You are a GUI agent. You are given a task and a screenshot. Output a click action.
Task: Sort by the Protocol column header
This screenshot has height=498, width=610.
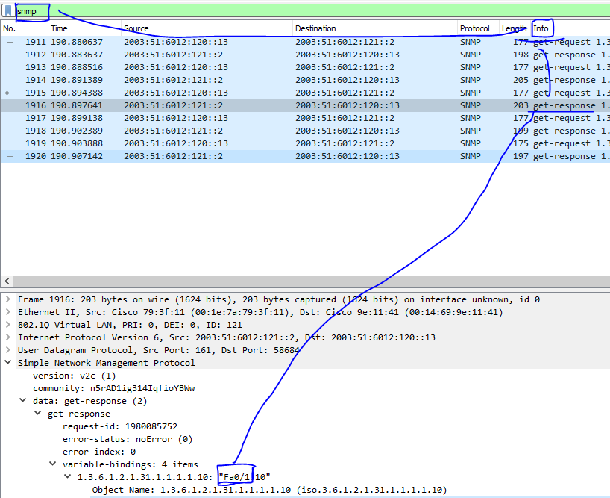pyautogui.click(x=478, y=28)
